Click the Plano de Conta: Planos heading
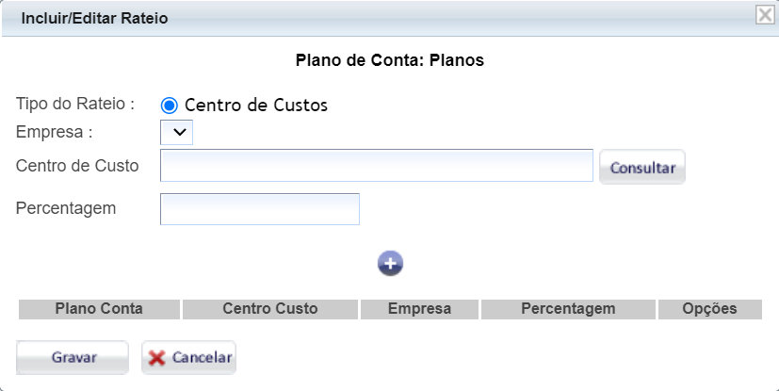779x391 pixels. pyautogui.click(x=389, y=61)
